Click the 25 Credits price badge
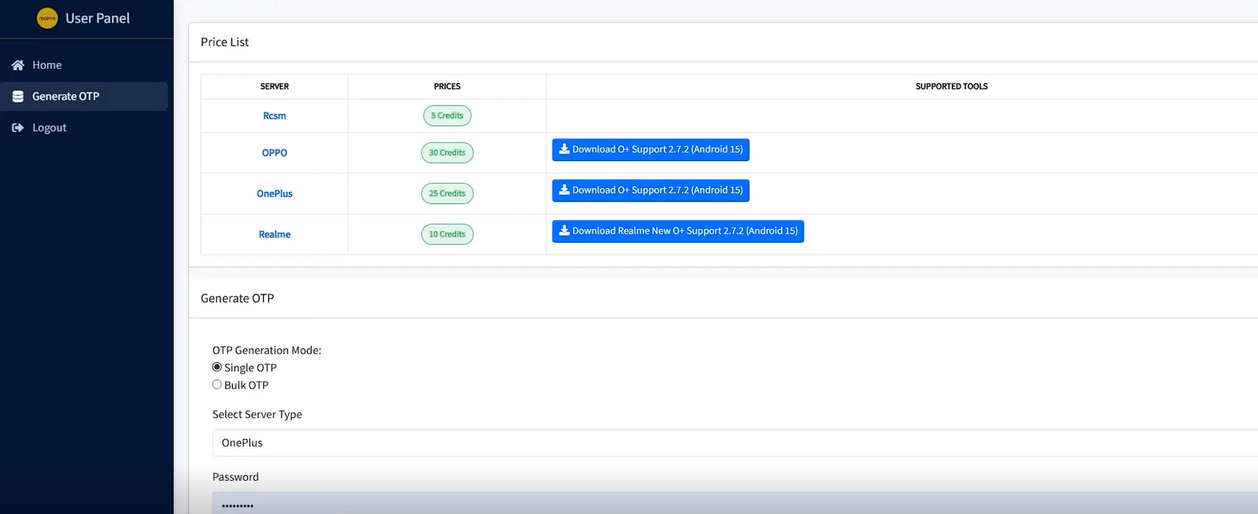Screen dimensions: 1258x514 click(x=447, y=194)
